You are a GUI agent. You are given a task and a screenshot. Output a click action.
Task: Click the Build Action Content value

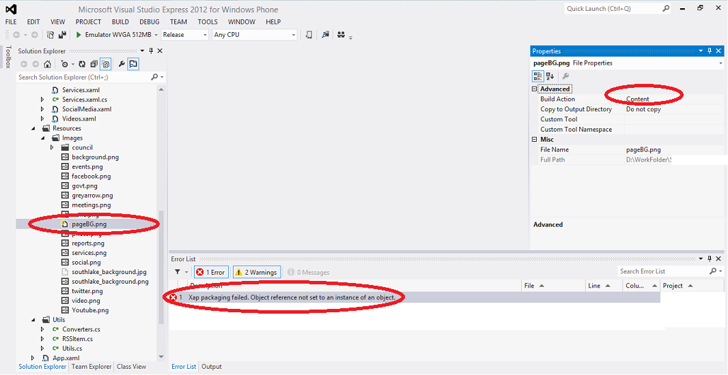(637, 99)
